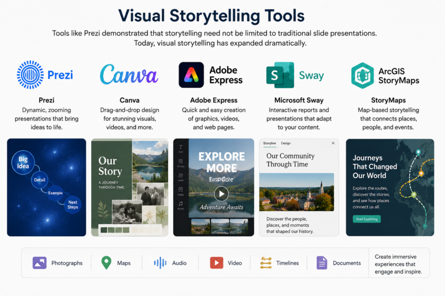Pick the first cream swatch in Canva palette
Image resolution: width=445 pixels, height=296 pixels.
pyautogui.click(x=135, y=230)
